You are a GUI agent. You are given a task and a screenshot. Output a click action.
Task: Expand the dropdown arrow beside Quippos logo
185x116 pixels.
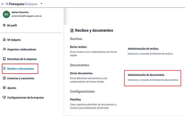[41, 4]
